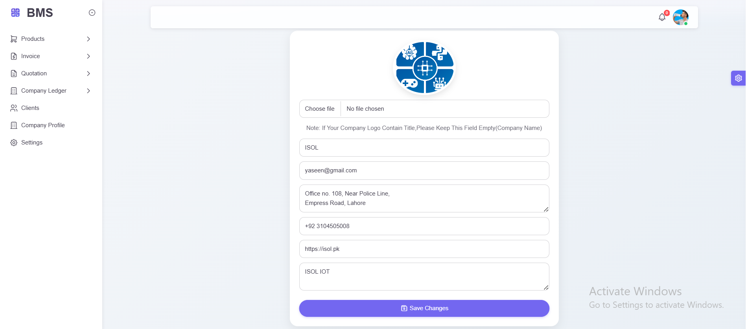Open the floating settings gear customizer
The width and height of the screenshot is (746, 329).
click(738, 78)
